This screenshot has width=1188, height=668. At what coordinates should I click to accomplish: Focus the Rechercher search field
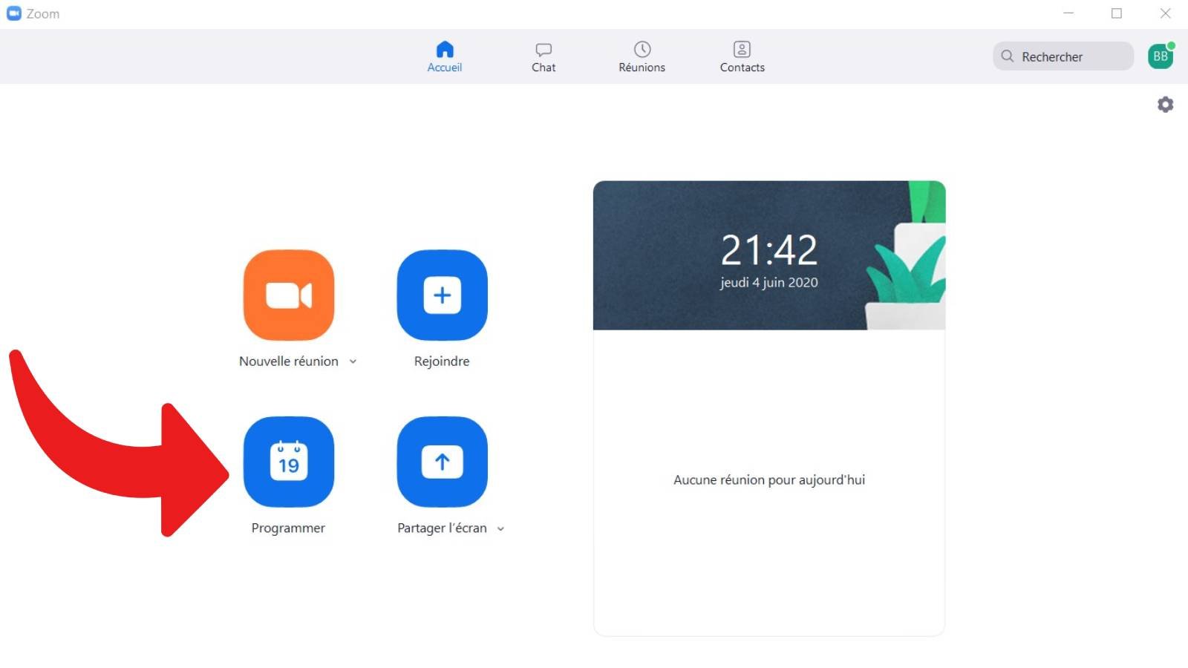(x=1069, y=56)
